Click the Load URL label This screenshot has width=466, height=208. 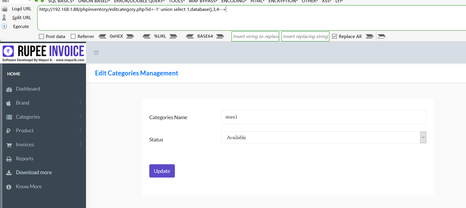point(21,9)
